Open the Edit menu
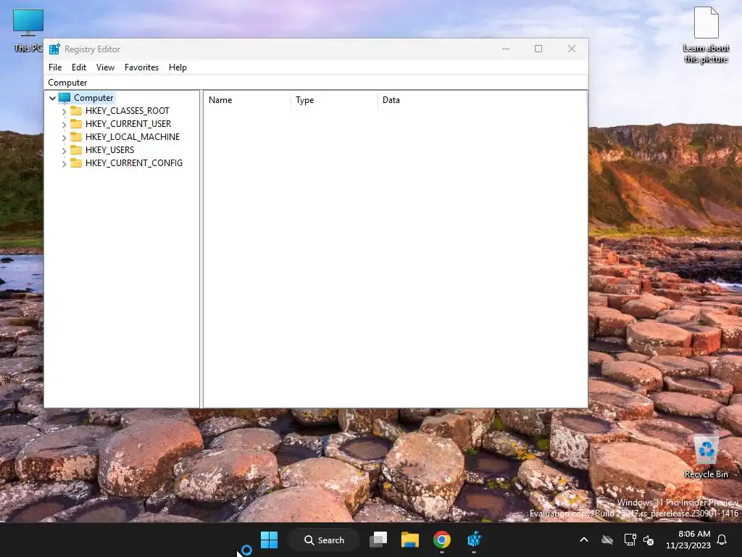 coord(78,67)
